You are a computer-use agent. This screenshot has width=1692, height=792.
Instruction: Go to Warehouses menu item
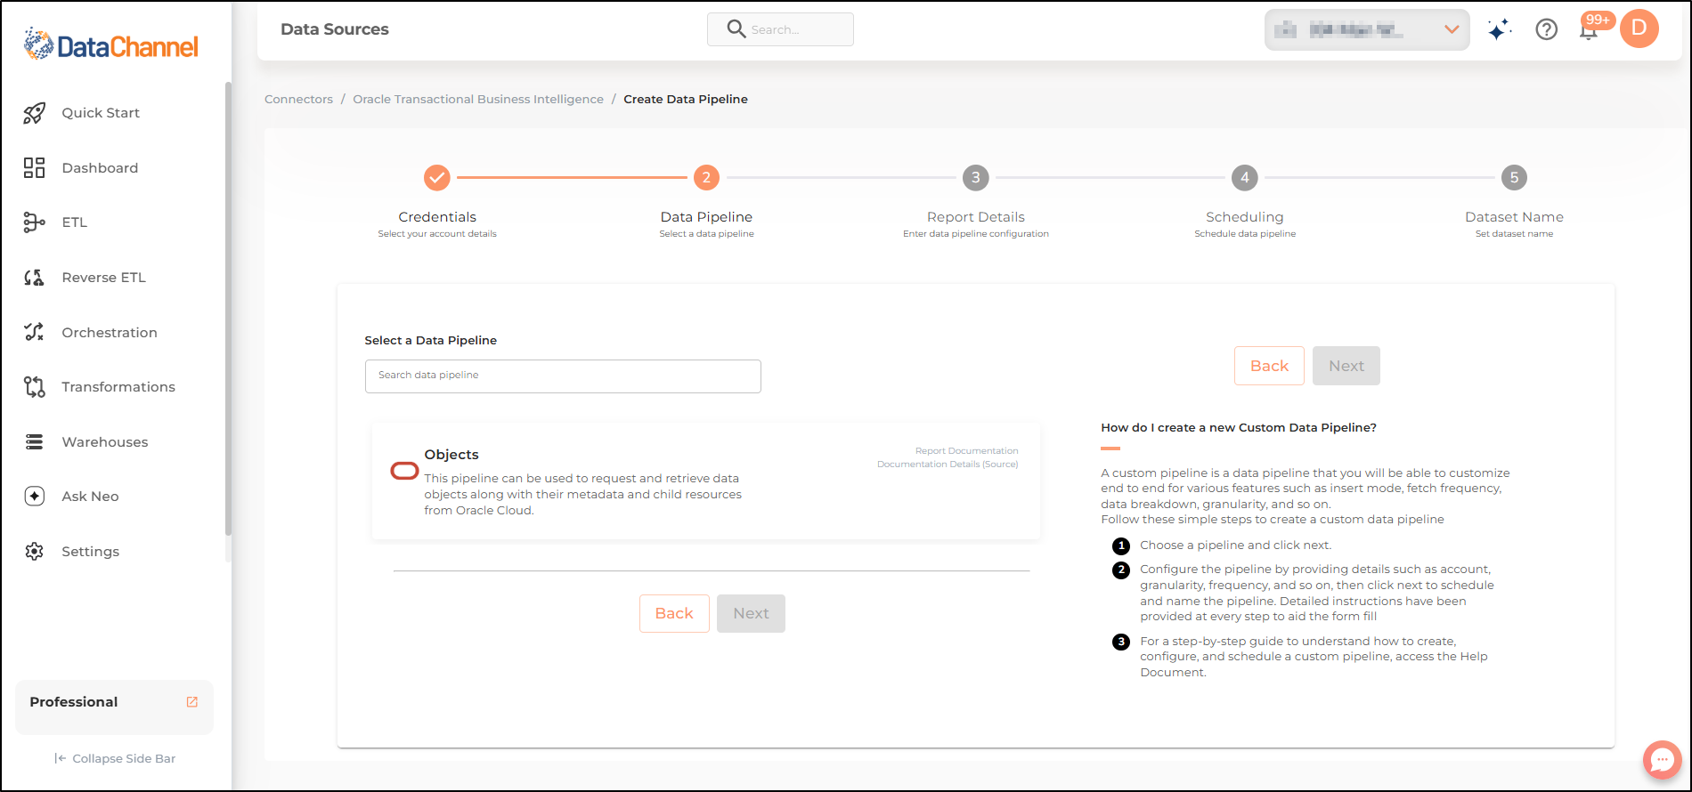tap(105, 442)
